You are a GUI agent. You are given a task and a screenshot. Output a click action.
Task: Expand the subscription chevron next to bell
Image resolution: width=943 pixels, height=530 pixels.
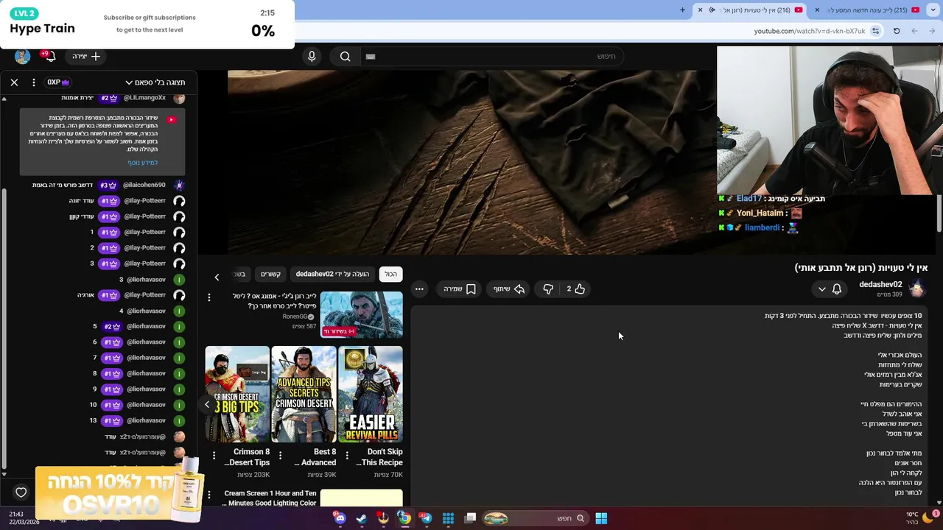[822, 289]
